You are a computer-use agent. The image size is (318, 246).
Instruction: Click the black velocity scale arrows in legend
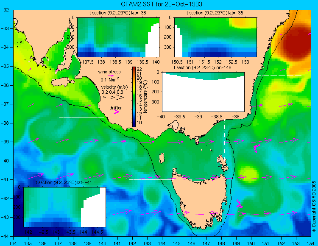coord(114,98)
